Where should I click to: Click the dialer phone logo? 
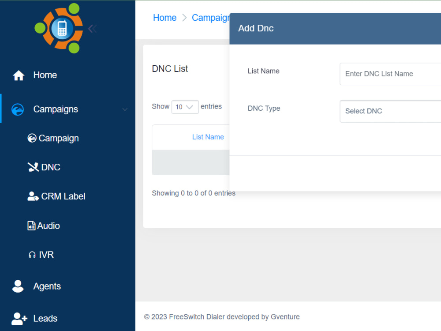click(59, 28)
